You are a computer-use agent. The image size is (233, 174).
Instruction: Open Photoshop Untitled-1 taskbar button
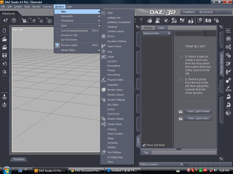click(x=123, y=171)
